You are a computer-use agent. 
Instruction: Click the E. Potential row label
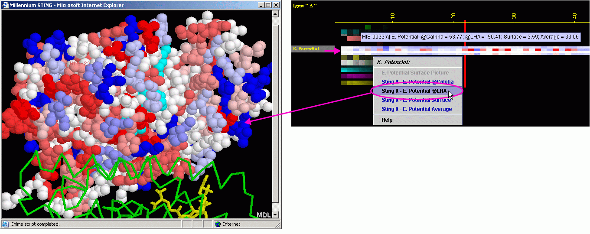point(313,49)
